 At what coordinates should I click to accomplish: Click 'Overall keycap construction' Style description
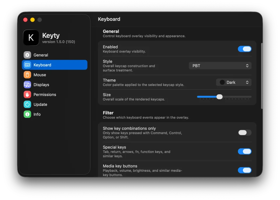click(129, 68)
